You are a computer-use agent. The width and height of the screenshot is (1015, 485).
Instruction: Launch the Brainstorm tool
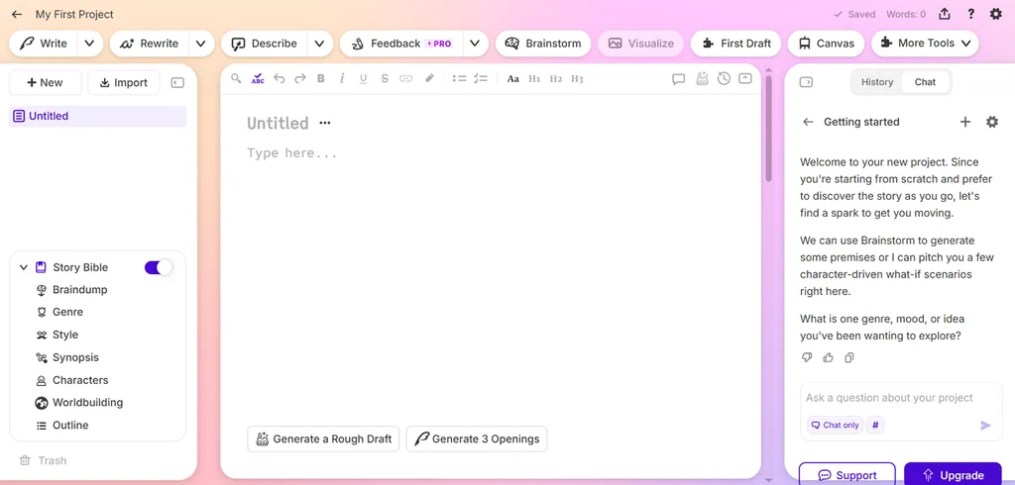[x=543, y=44]
